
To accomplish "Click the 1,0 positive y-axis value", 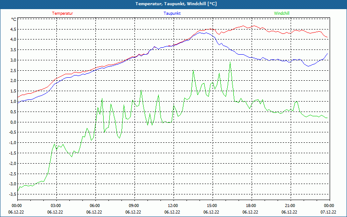I will [13, 102].
